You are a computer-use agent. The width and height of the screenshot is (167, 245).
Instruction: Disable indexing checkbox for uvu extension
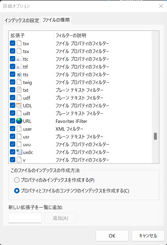(x=13, y=144)
